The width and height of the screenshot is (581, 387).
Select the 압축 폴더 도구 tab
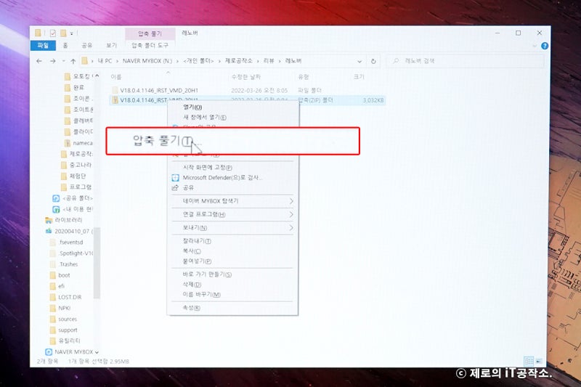(x=150, y=45)
